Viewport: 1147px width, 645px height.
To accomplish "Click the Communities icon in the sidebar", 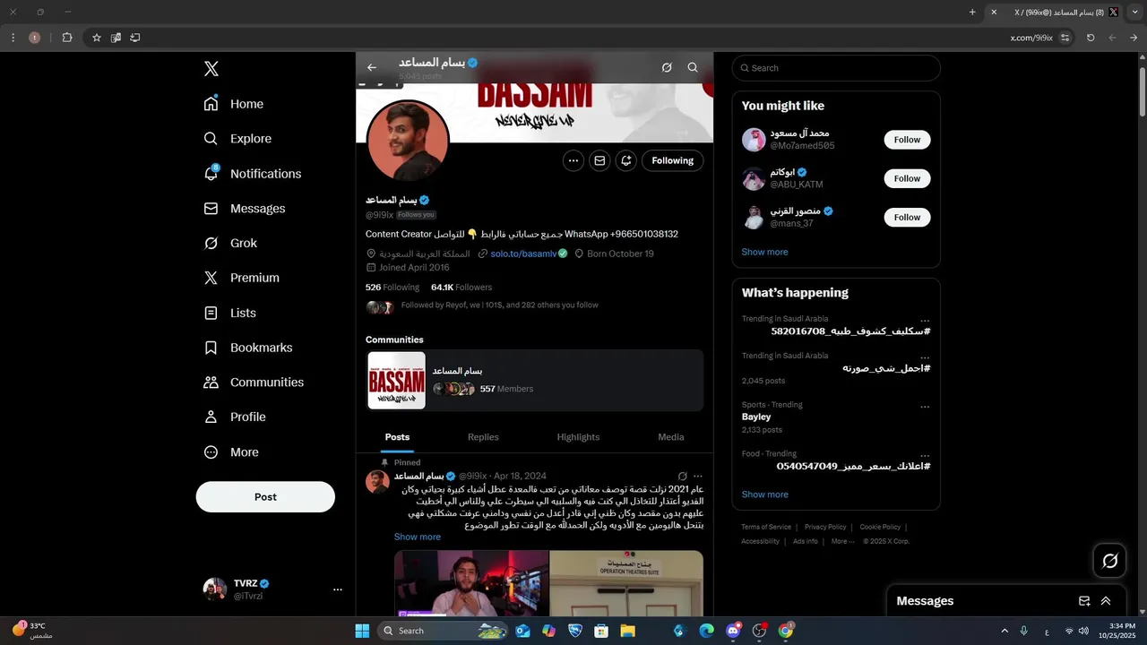I will coord(211,383).
